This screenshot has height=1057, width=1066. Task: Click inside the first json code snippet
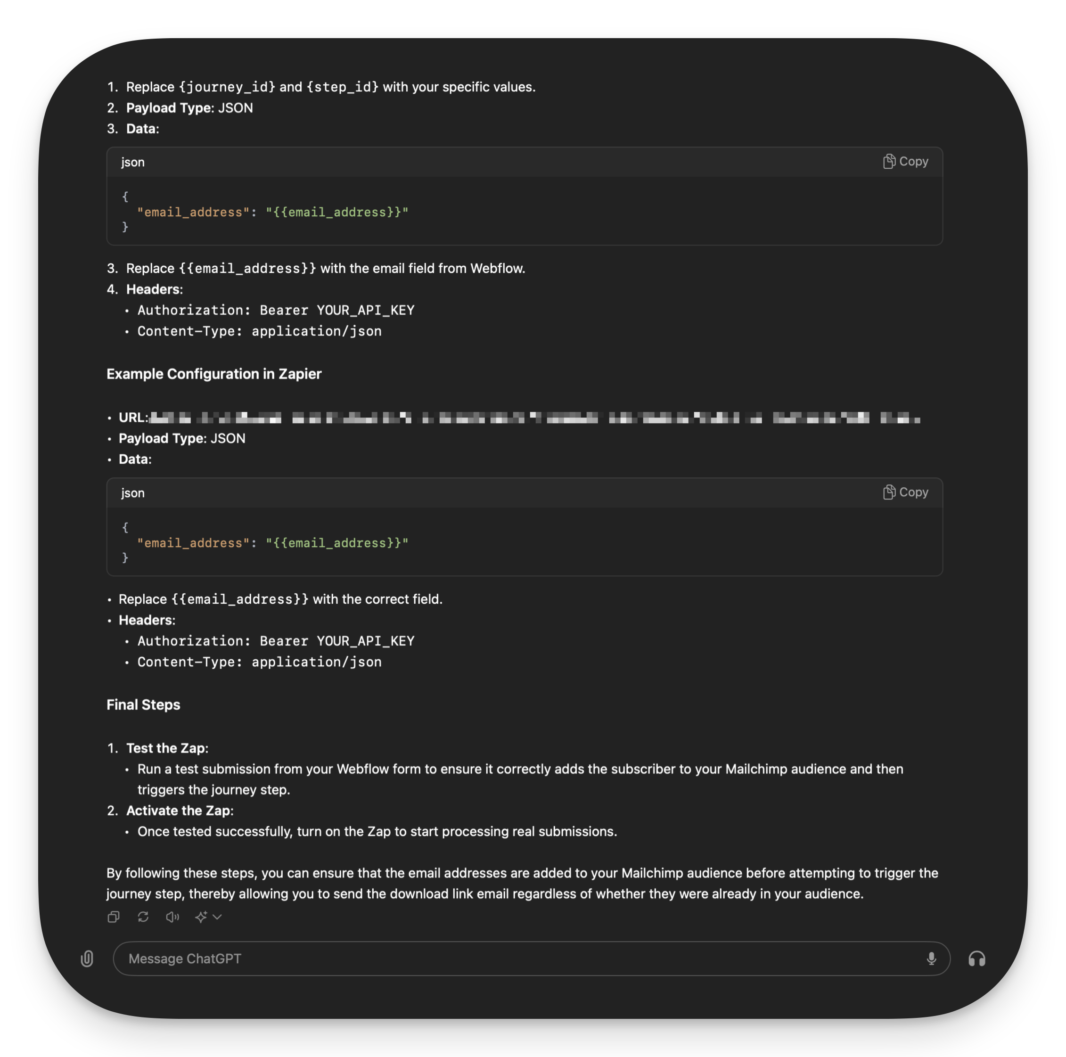point(272,213)
